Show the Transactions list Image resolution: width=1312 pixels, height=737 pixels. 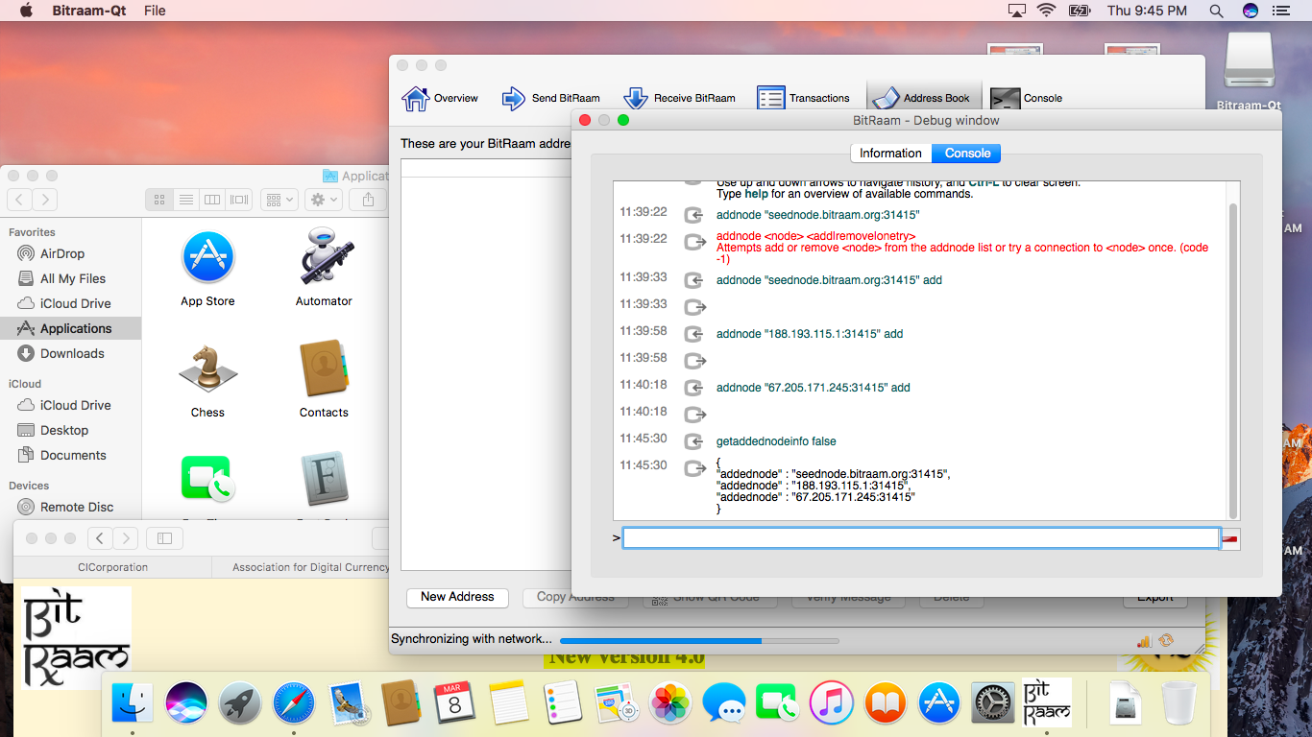tap(804, 98)
